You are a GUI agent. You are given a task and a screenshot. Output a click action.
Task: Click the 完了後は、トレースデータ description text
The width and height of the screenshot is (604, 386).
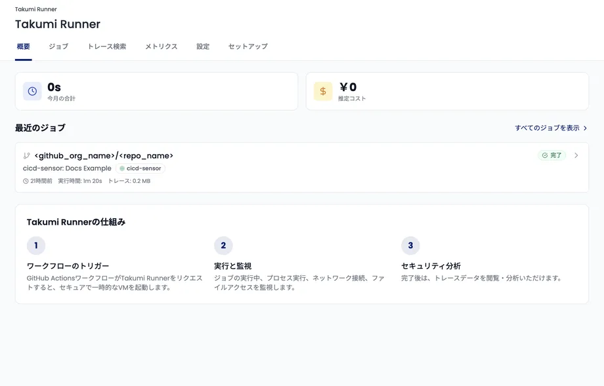pos(482,278)
